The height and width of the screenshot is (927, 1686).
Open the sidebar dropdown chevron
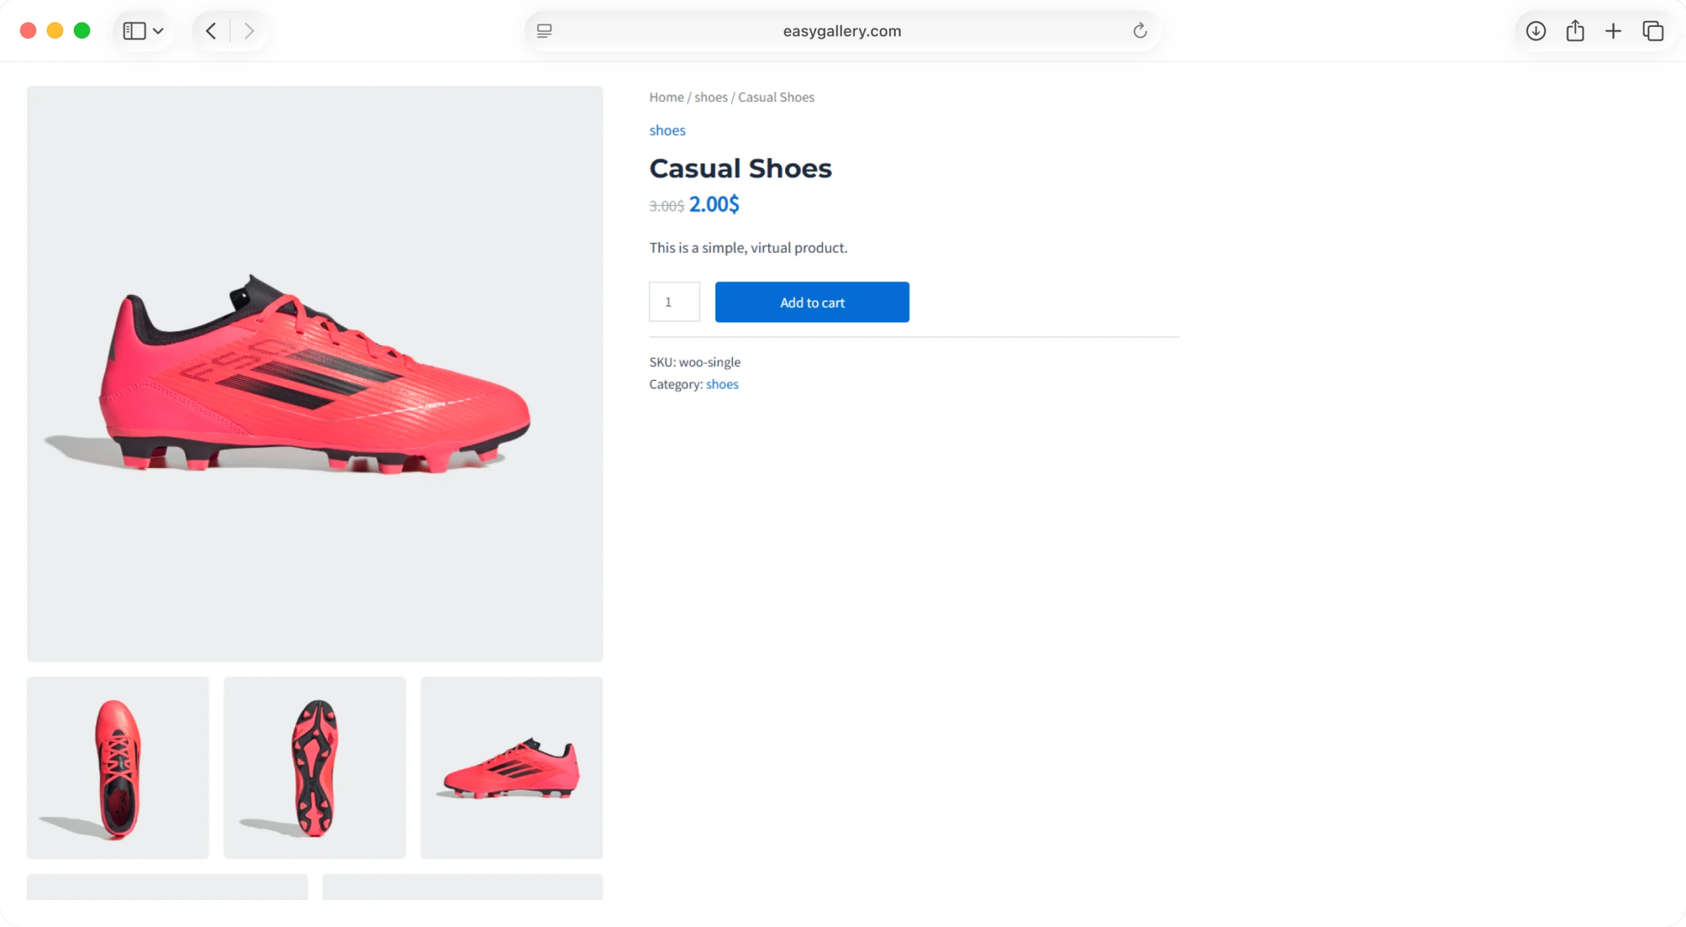[x=158, y=31]
